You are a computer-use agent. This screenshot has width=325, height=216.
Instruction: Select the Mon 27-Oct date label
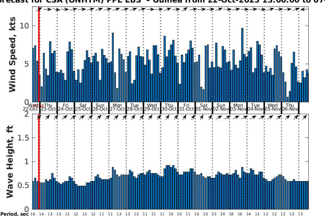[117, 107]
